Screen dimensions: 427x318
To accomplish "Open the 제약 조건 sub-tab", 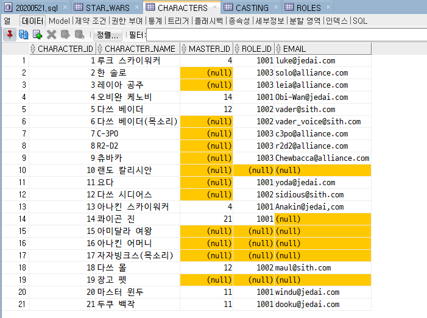I will point(90,21).
